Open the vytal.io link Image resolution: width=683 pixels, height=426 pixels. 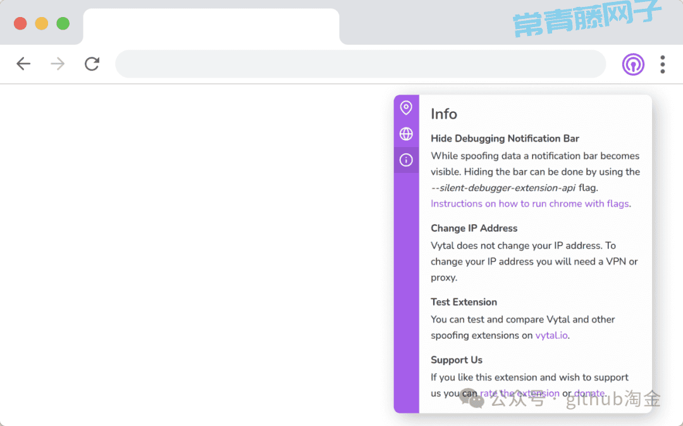pos(551,335)
